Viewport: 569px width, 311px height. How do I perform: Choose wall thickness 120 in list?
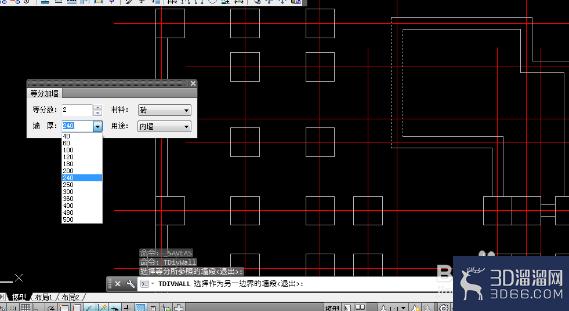pos(82,157)
